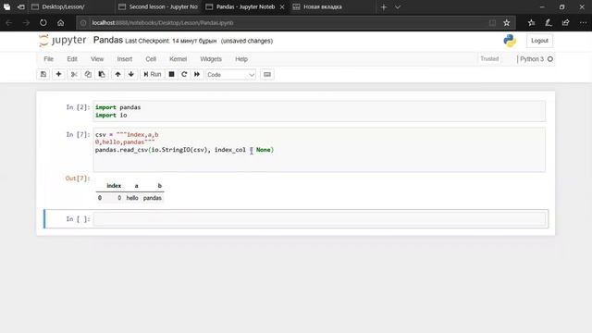Restart kernel and run all cells icon
This screenshot has width=592, height=333.
pos(197,74)
